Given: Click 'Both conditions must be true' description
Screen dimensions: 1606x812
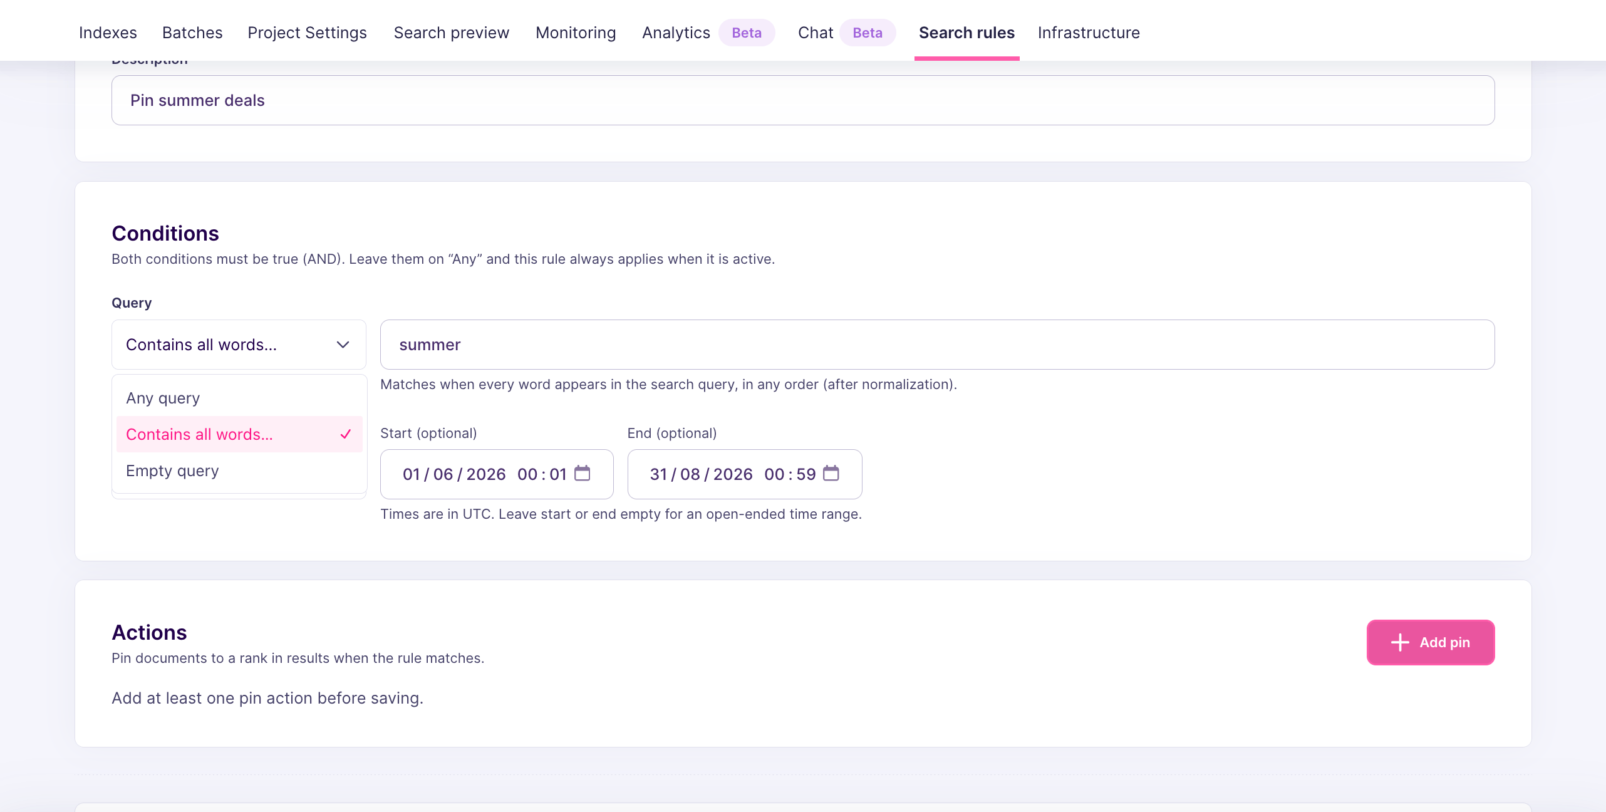Looking at the screenshot, I should coord(443,259).
